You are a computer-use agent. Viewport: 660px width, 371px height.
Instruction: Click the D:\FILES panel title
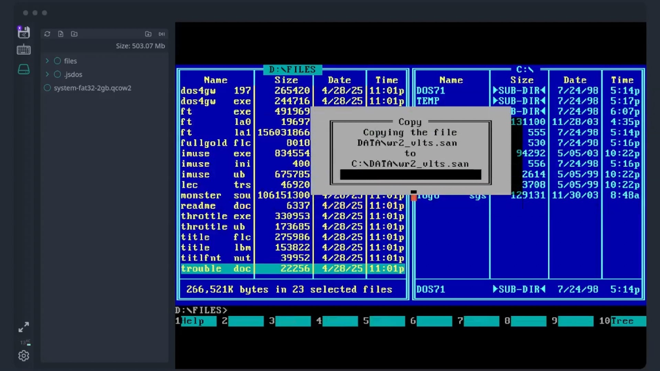[293, 69]
